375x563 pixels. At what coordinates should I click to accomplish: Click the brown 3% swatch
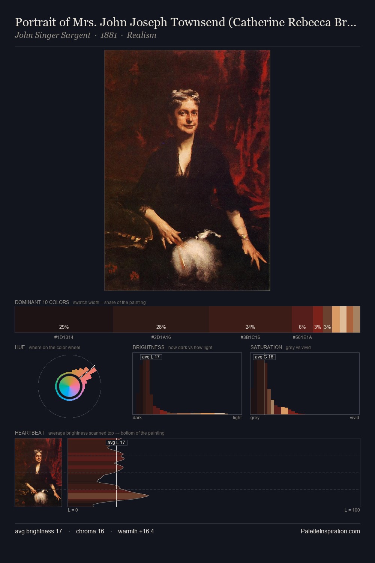(x=327, y=319)
